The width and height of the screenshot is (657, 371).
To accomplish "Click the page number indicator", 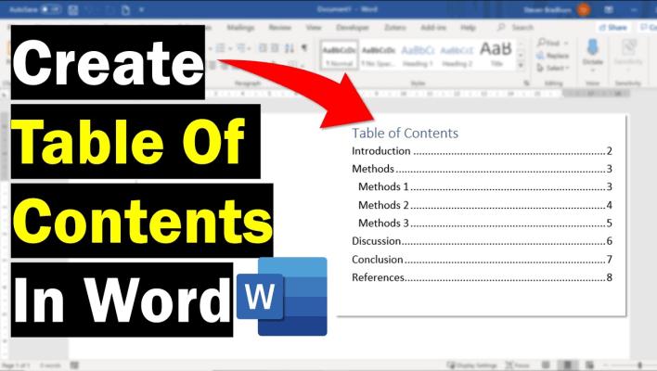I will (17, 365).
